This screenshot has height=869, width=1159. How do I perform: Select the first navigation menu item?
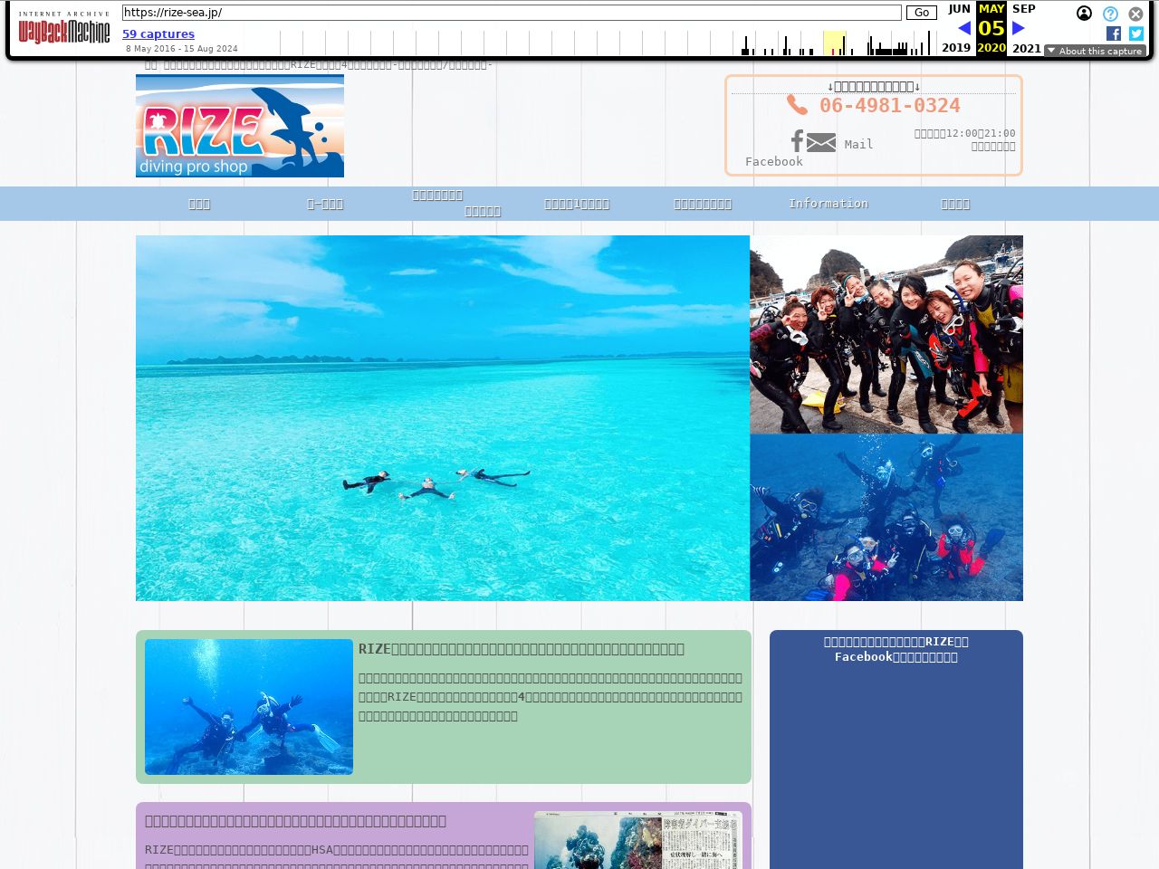click(199, 204)
